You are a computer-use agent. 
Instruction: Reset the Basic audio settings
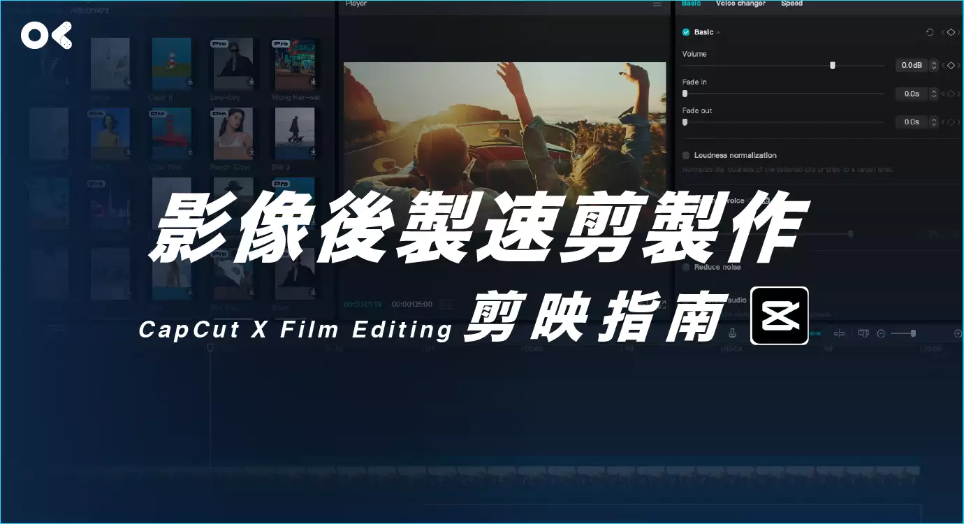(929, 32)
